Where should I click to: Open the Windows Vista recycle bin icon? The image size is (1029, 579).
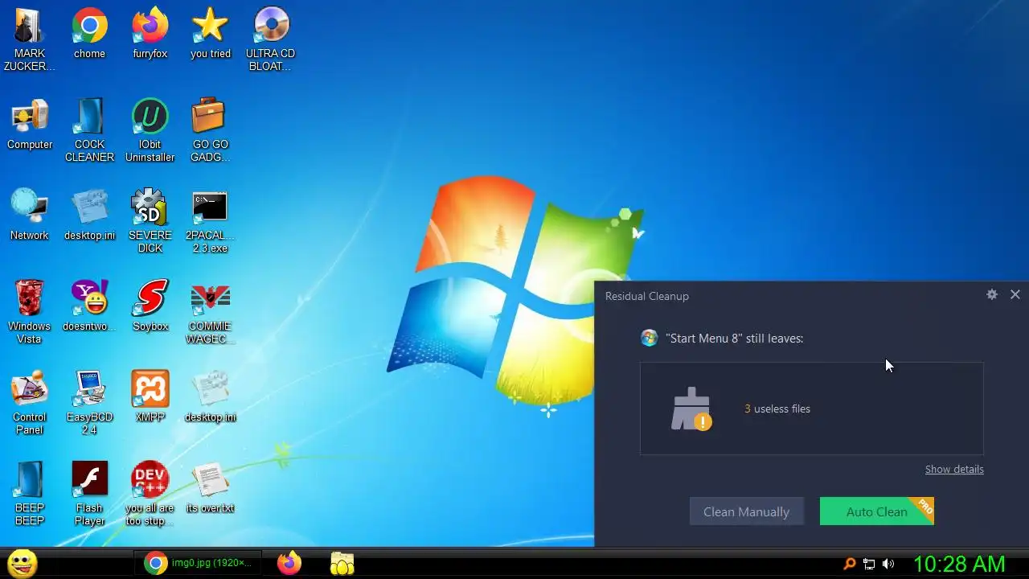click(x=30, y=312)
